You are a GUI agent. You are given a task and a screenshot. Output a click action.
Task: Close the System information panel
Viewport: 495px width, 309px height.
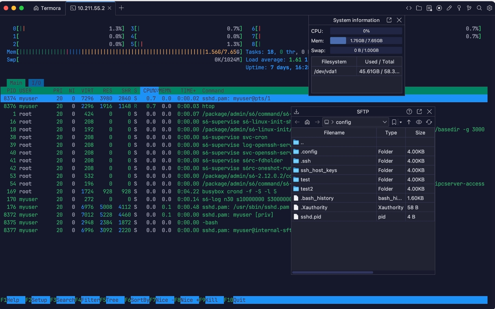[x=399, y=20]
